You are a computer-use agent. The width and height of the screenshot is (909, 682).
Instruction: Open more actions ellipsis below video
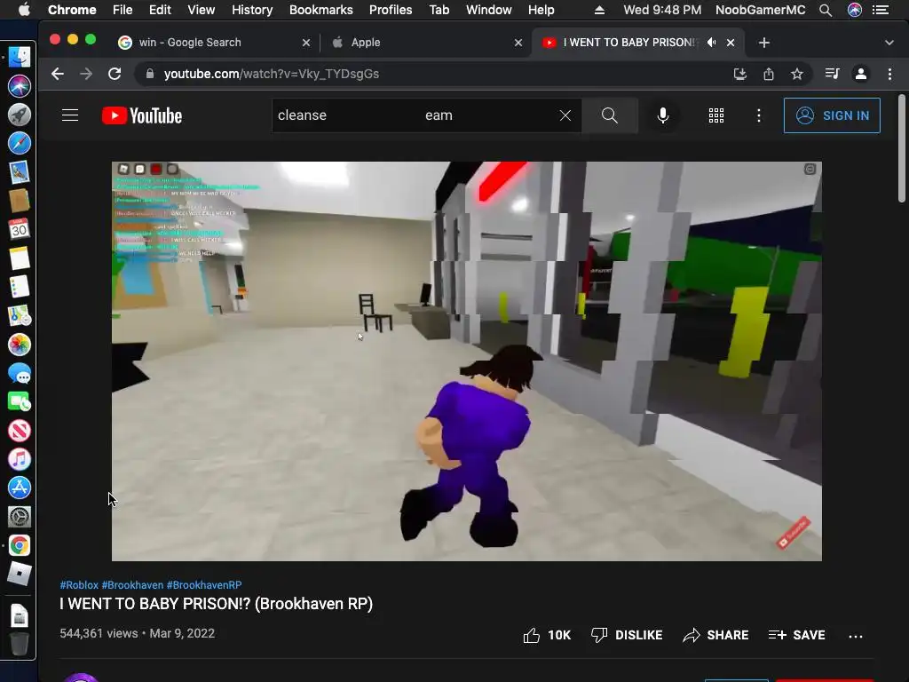(855, 636)
